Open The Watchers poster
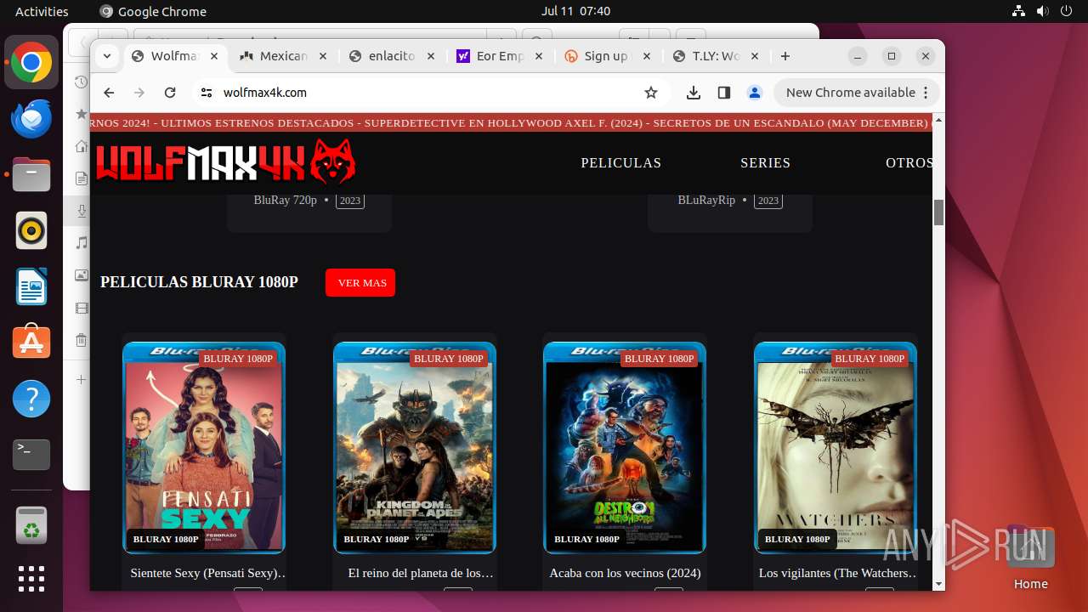 836,448
